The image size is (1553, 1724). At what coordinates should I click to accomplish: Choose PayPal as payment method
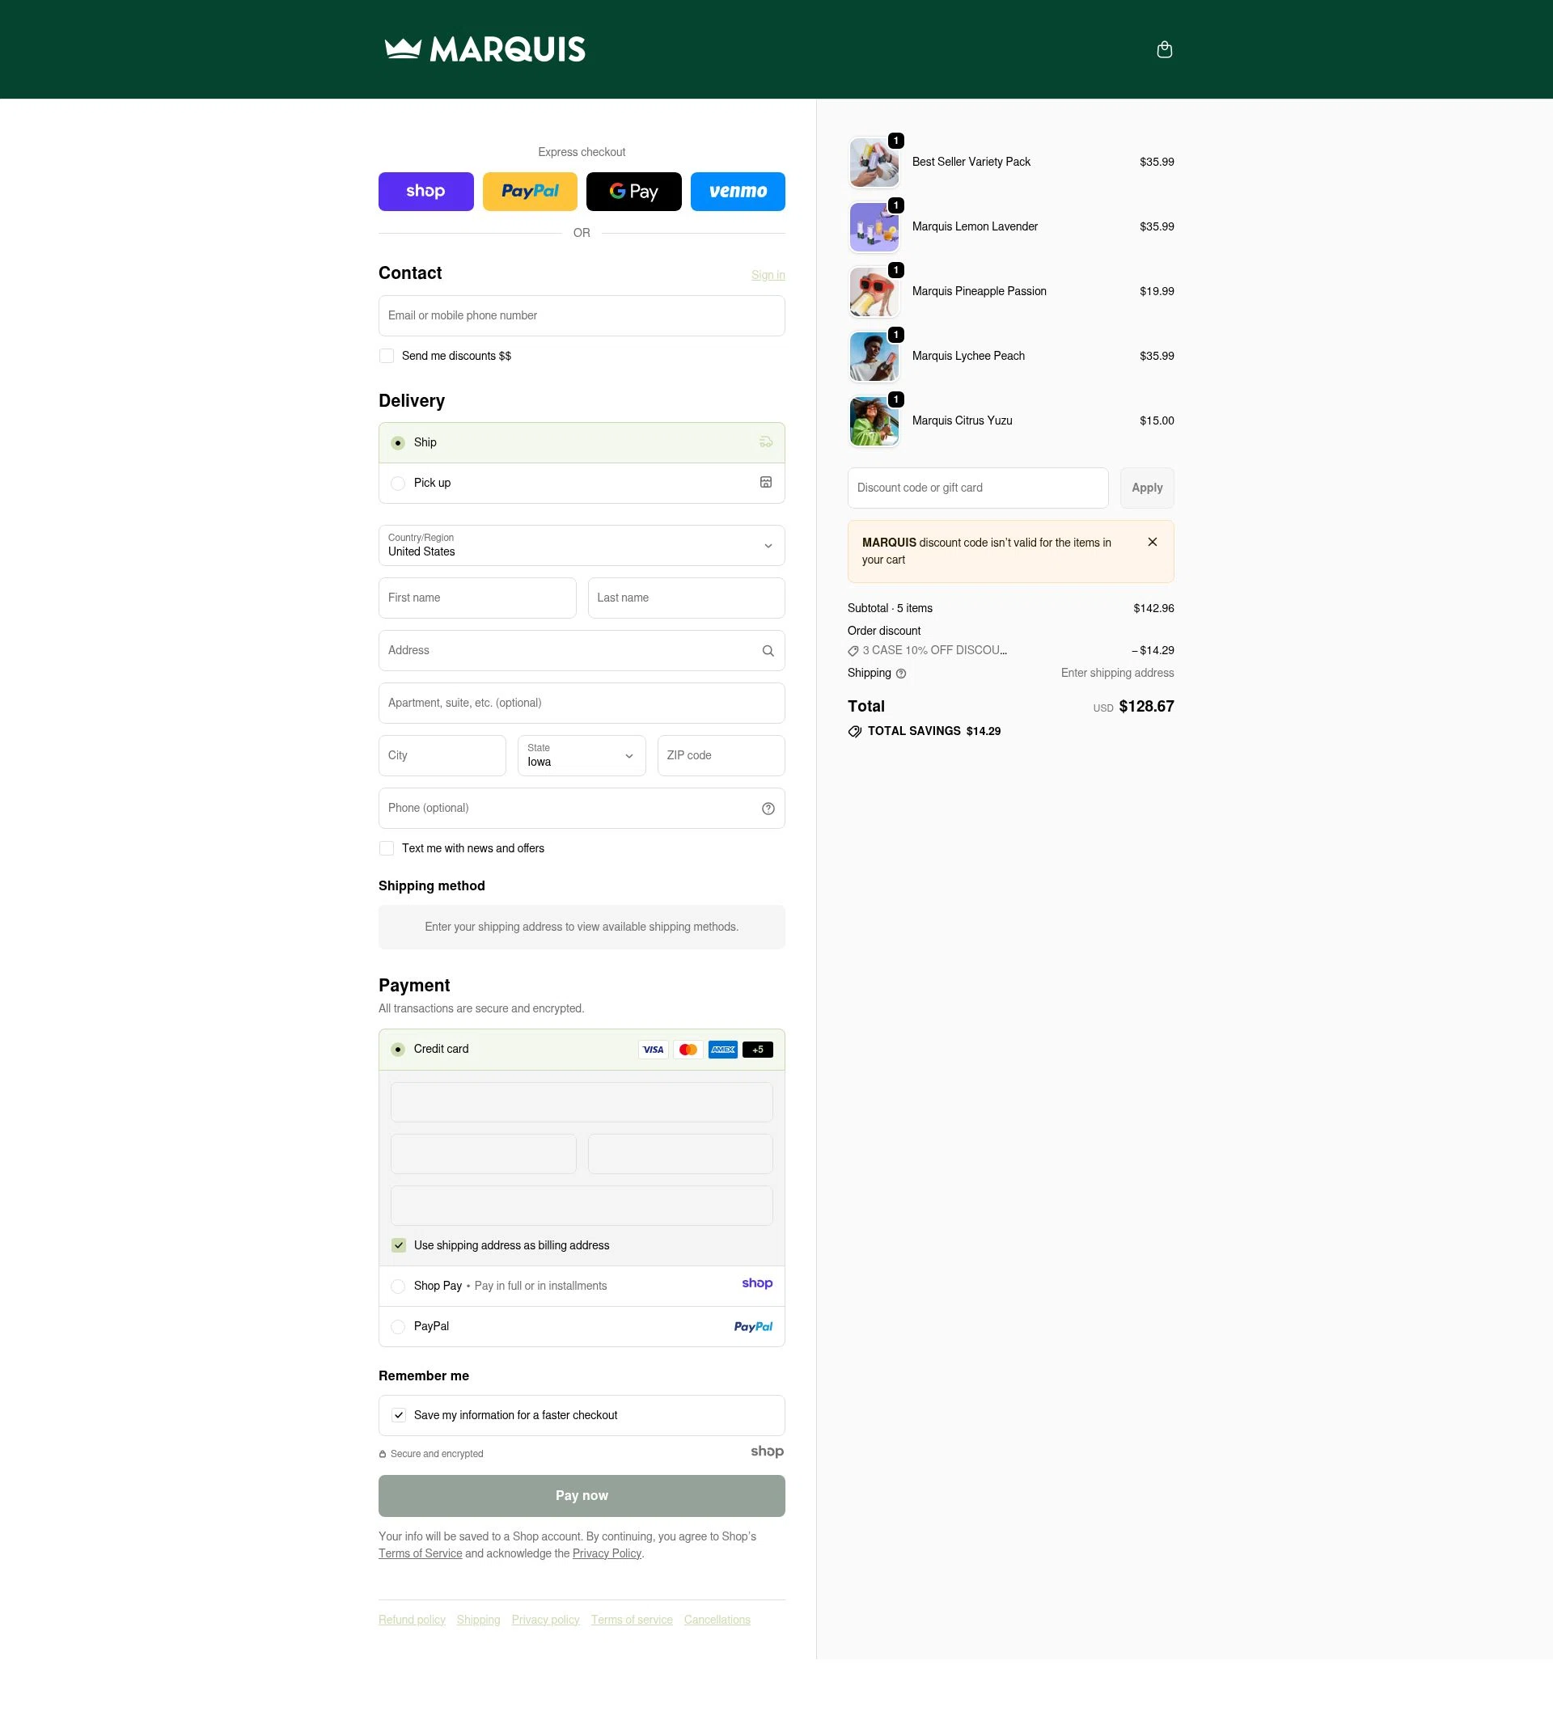398,1326
